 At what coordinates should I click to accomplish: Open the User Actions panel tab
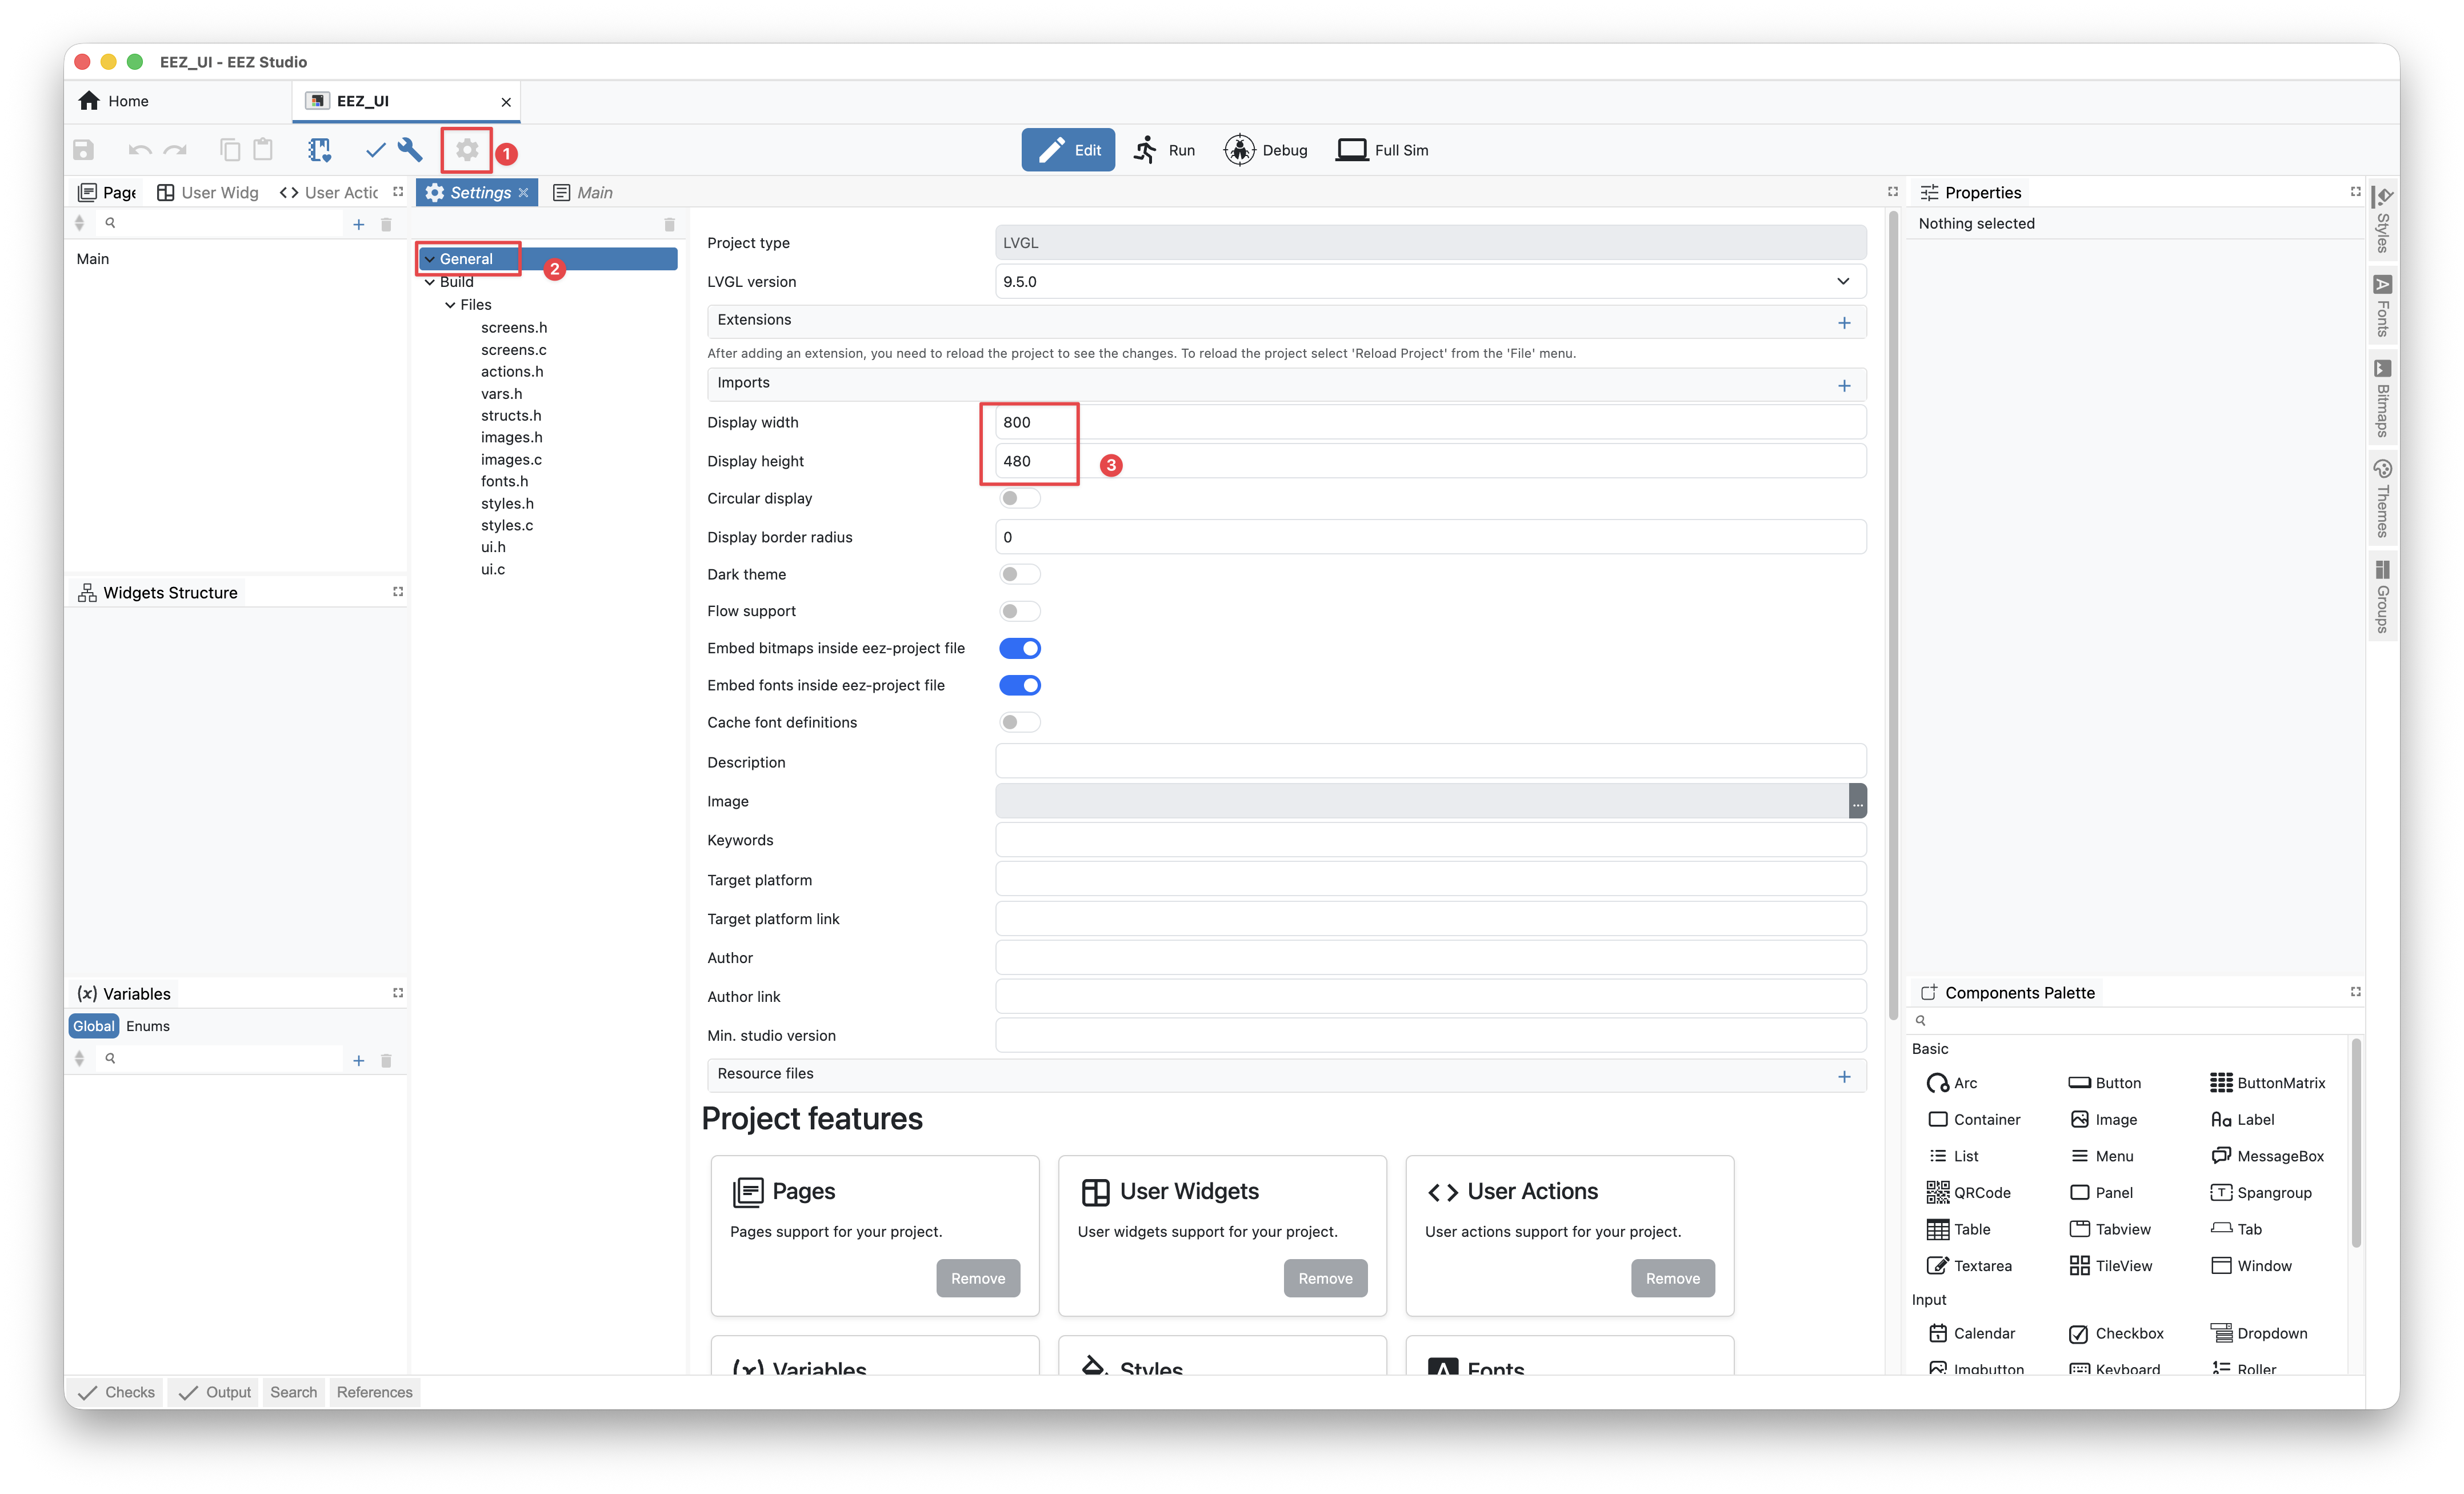pyautogui.click(x=329, y=192)
